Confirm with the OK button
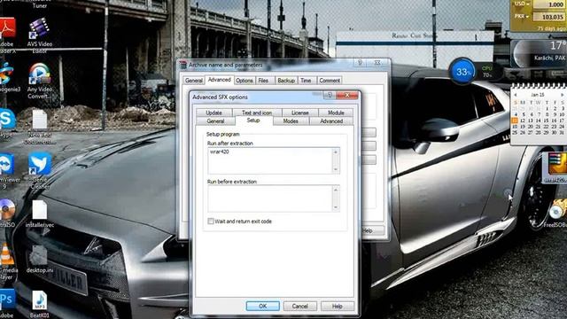 (x=262, y=306)
